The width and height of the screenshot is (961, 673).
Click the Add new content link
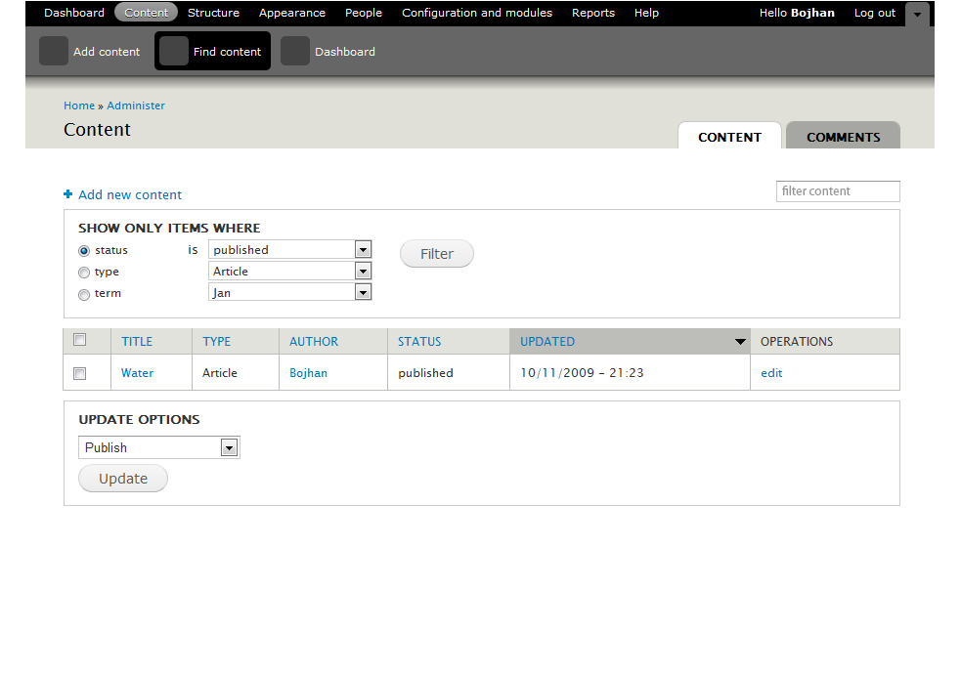point(130,194)
